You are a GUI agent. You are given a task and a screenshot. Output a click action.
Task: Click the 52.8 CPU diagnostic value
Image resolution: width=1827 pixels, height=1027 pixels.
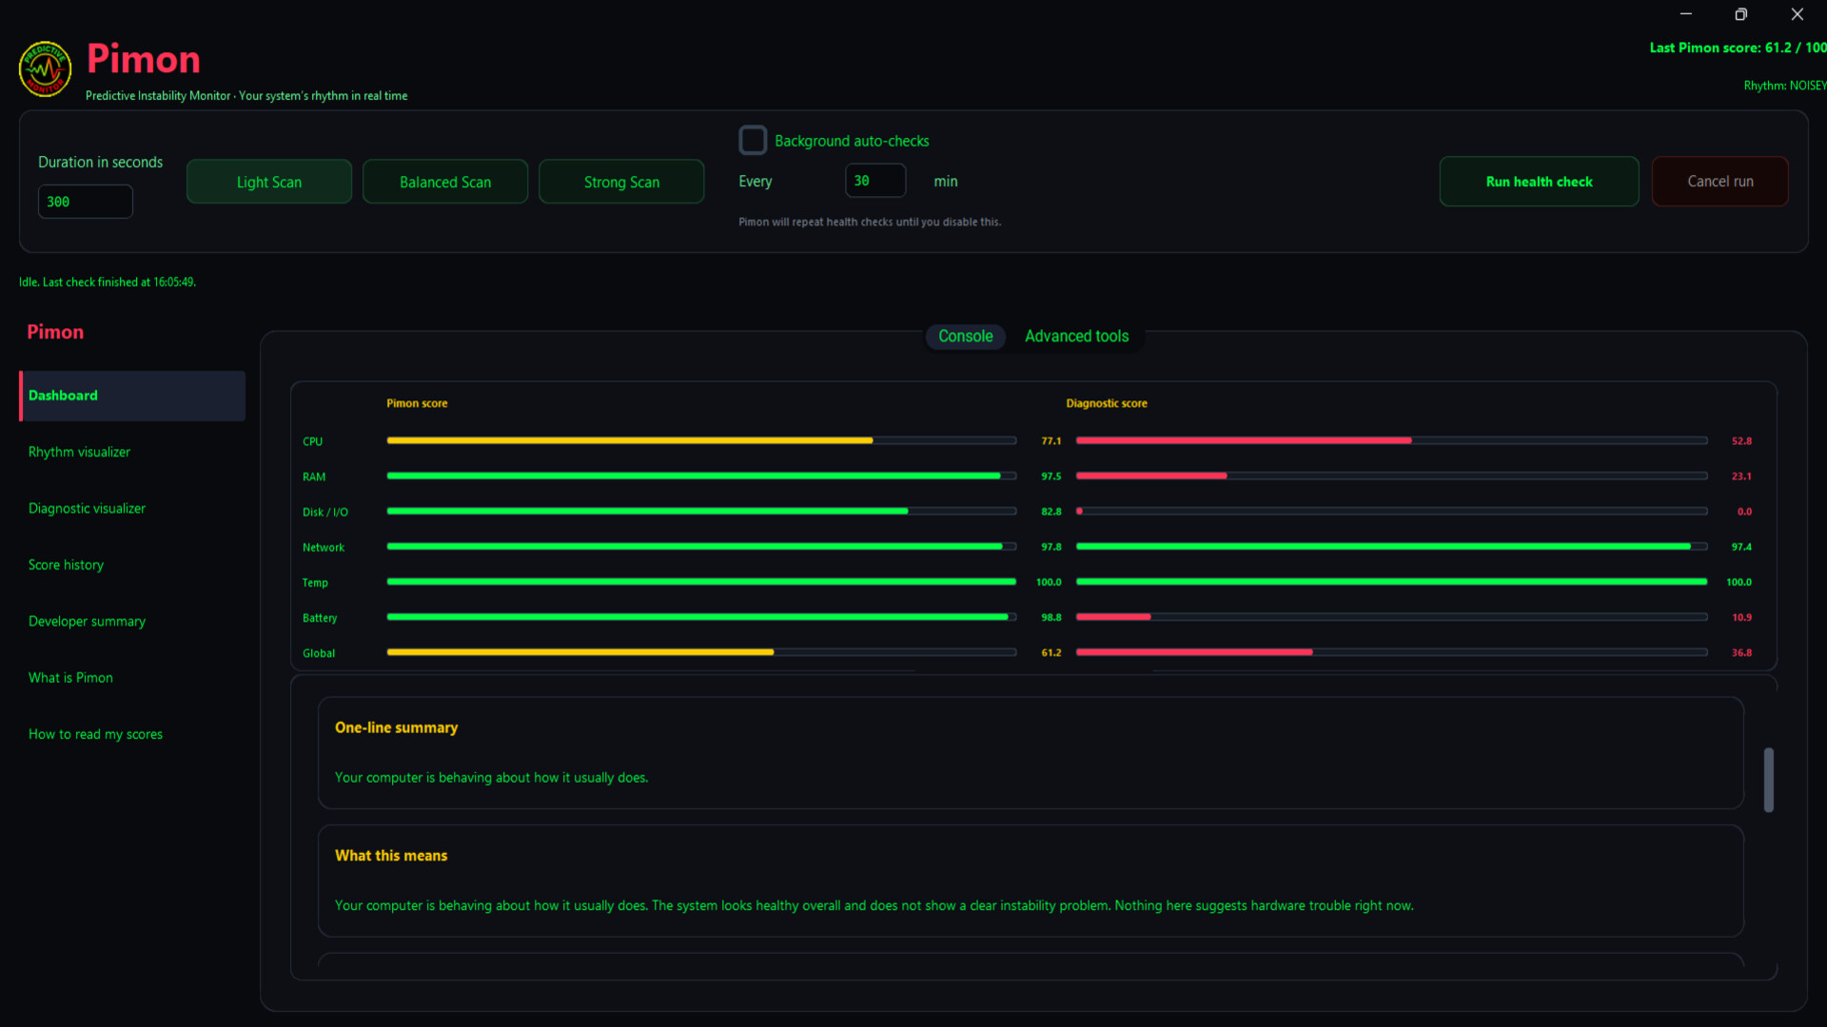pos(1741,441)
